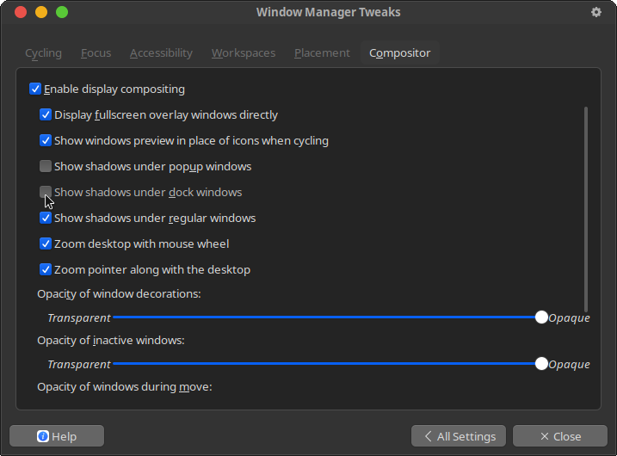Click the gear icon in title bar
Screen dimensions: 617x456
[x=596, y=12]
